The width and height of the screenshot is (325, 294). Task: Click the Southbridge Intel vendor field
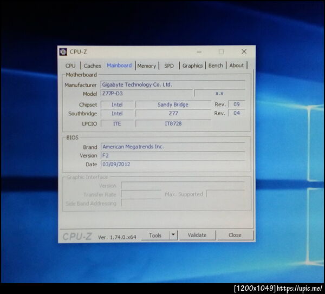(x=117, y=114)
